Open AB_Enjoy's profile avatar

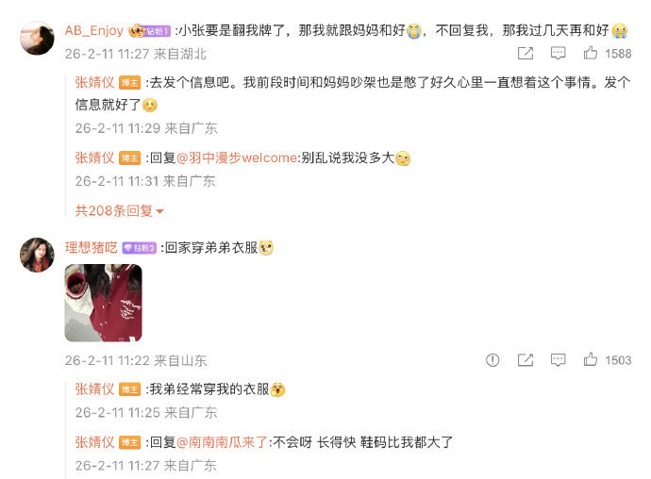[x=37, y=38]
